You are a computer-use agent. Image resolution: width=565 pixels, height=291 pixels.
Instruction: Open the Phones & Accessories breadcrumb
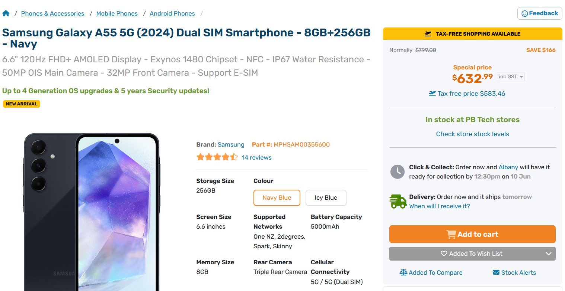pyautogui.click(x=52, y=14)
